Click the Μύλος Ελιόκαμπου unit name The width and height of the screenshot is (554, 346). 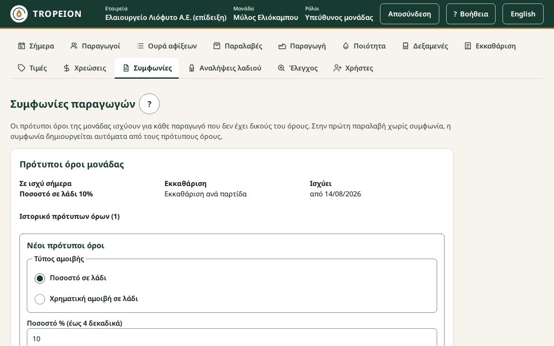click(266, 18)
